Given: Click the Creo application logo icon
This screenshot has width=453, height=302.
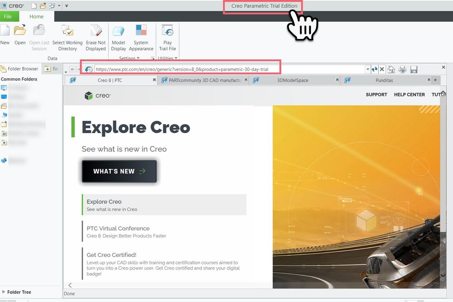Looking at the screenshot, I should (4, 5).
